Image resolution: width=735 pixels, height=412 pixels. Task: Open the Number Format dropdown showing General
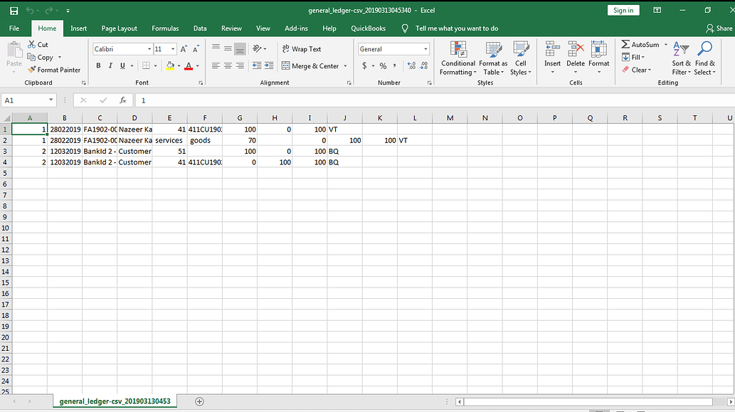pyautogui.click(x=393, y=48)
